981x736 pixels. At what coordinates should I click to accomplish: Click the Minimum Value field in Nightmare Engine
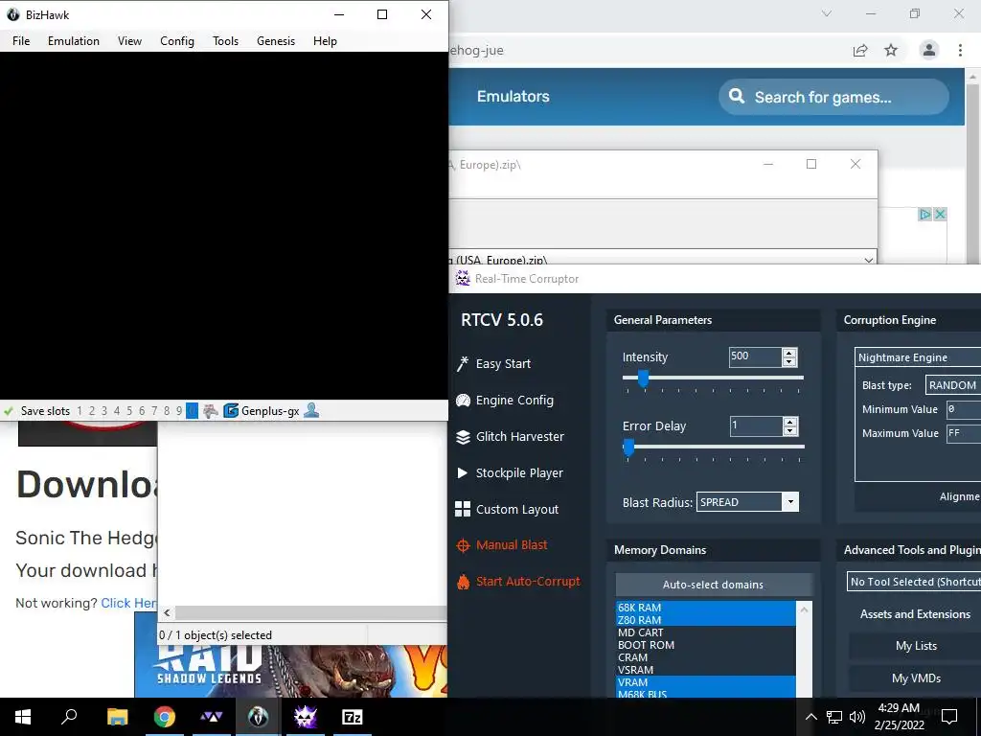[963, 409]
